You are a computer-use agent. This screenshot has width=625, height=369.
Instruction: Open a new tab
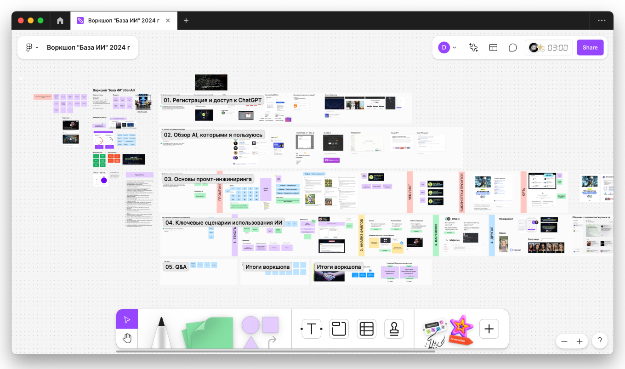[x=186, y=21]
